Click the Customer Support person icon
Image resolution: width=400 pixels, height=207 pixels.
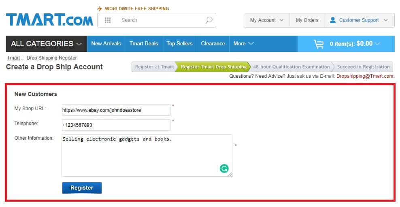click(333, 20)
